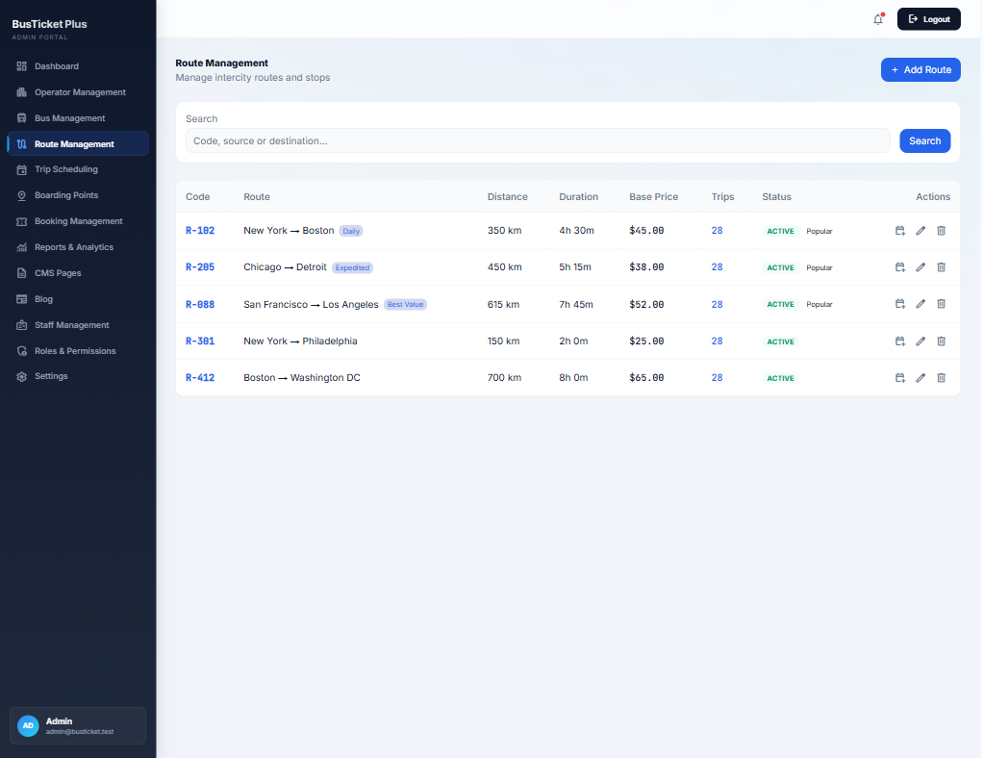Go to Bus Management

coord(78,118)
